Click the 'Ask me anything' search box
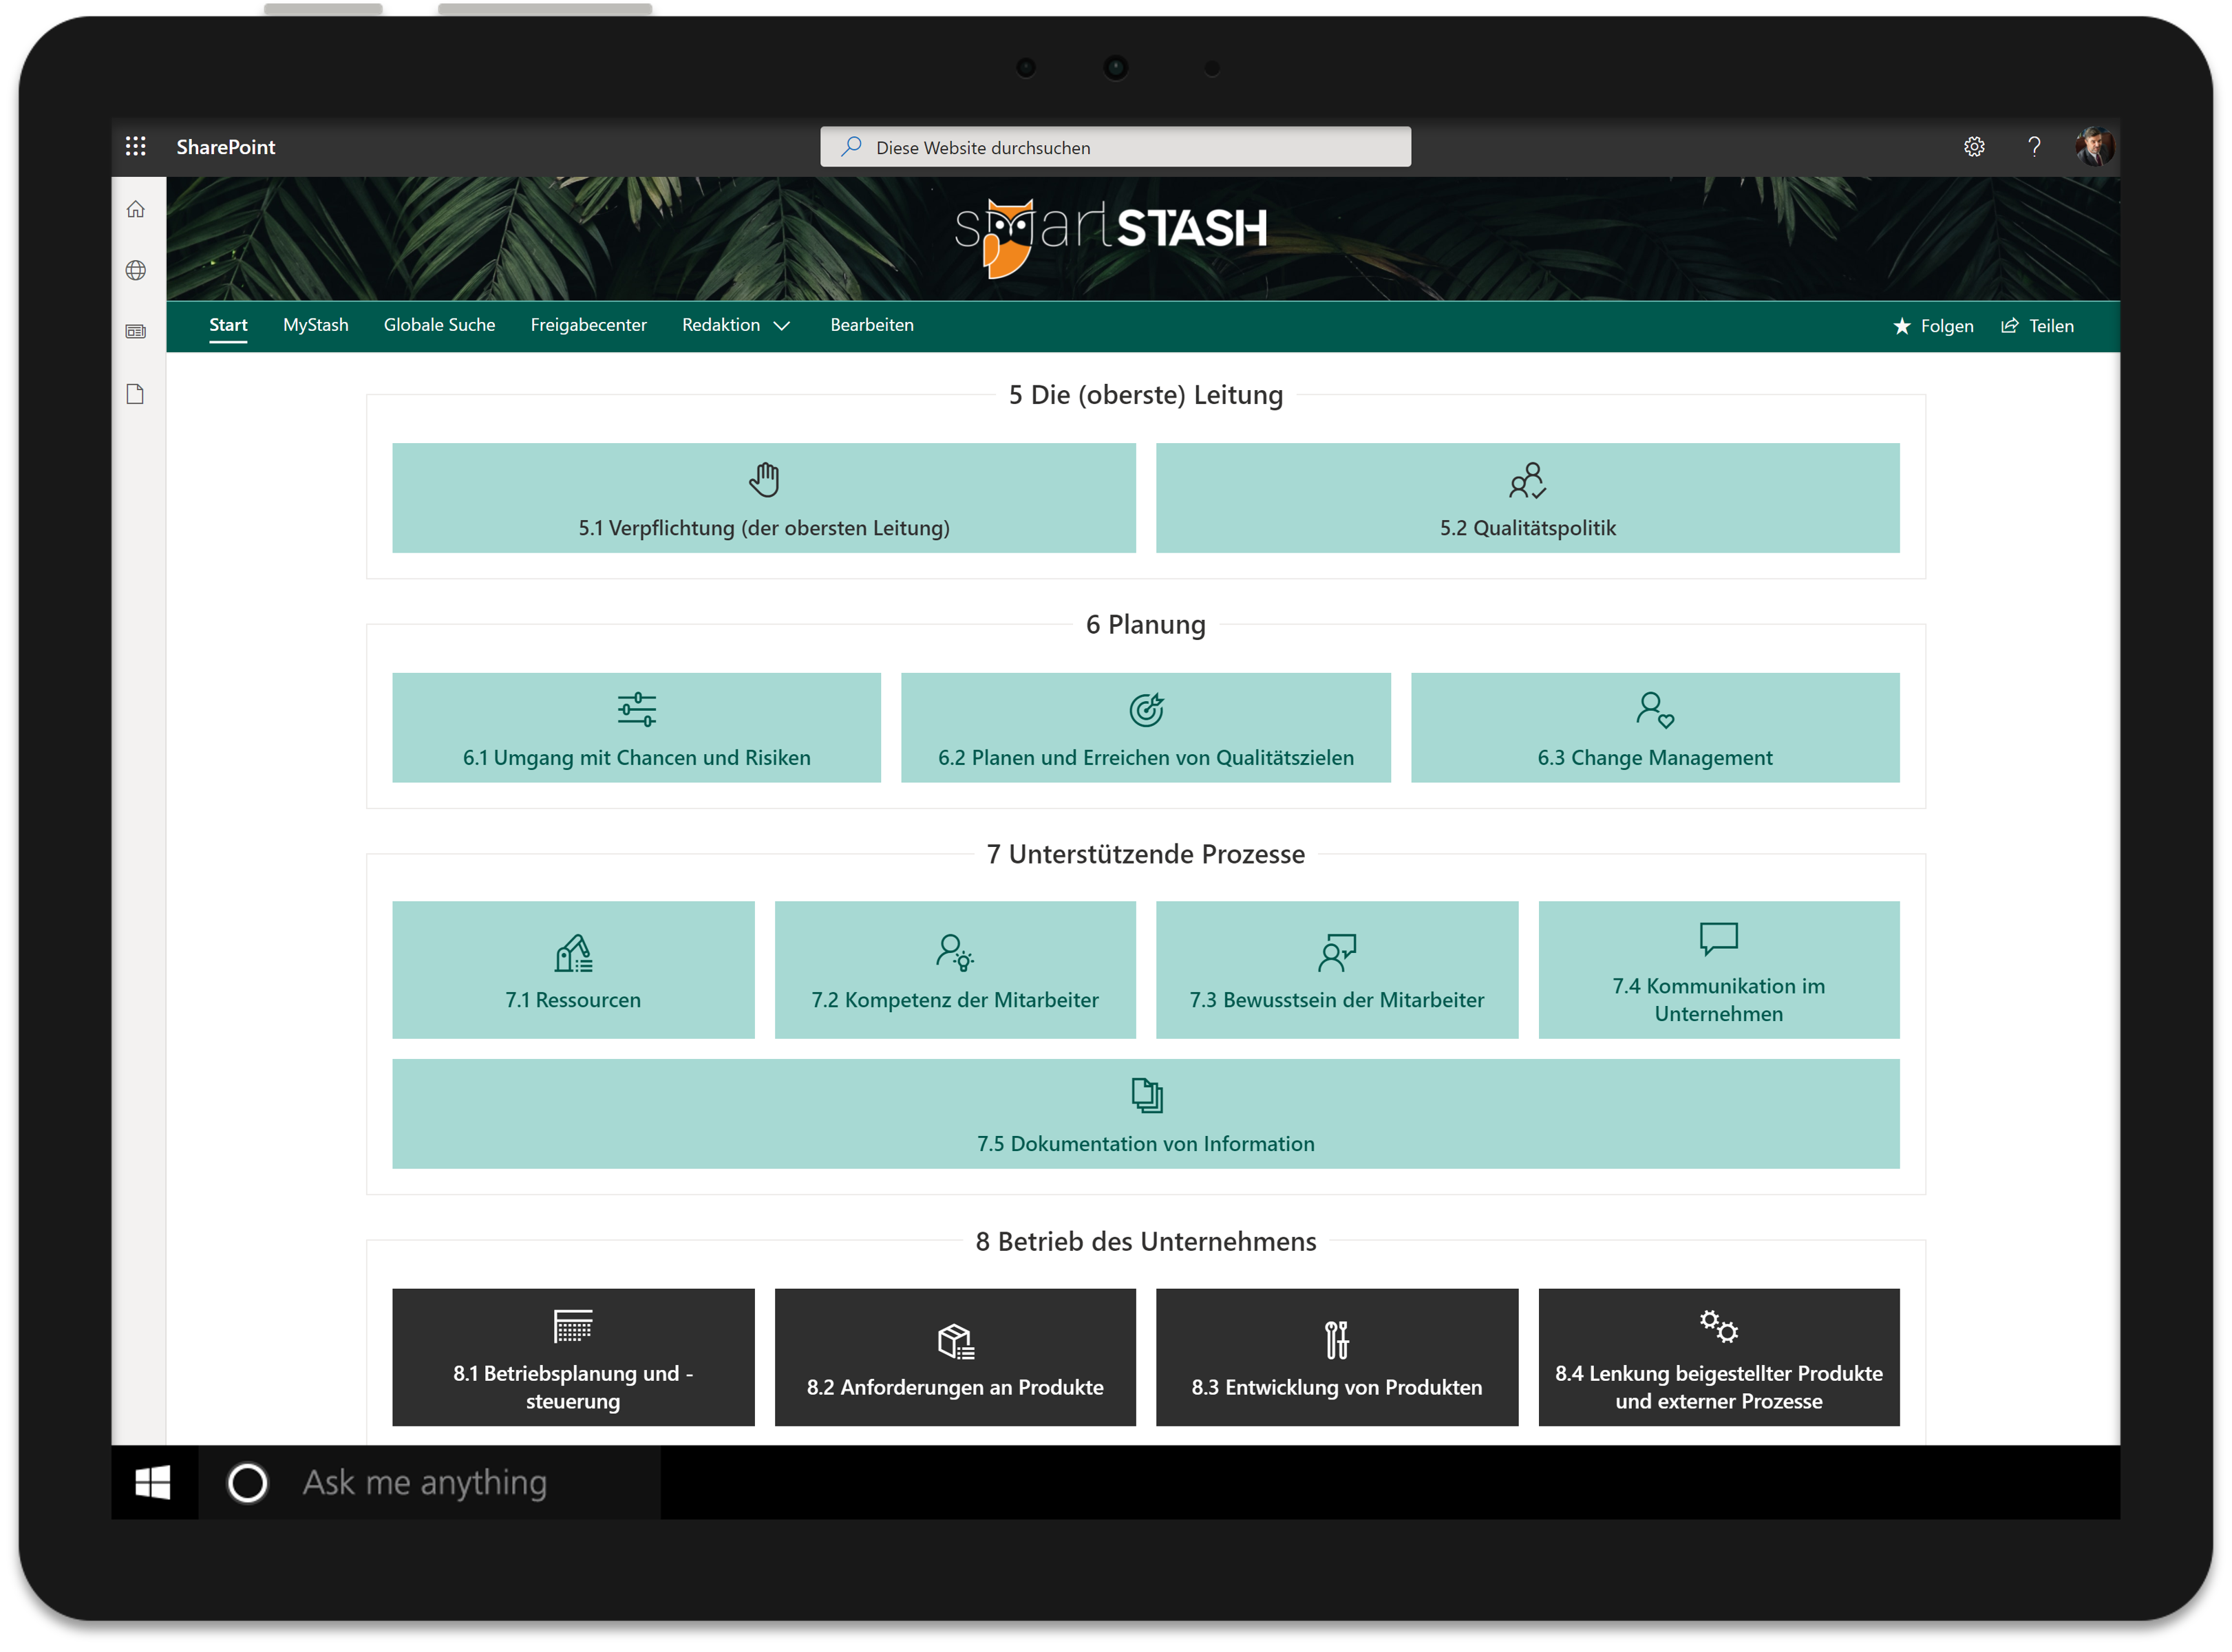The image size is (2232, 1652). 430,1483
